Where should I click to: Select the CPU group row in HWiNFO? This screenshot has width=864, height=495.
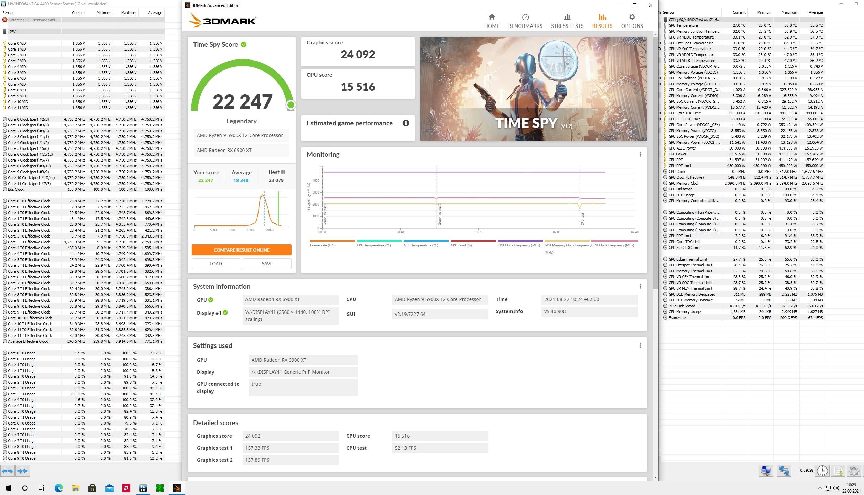pos(83,31)
